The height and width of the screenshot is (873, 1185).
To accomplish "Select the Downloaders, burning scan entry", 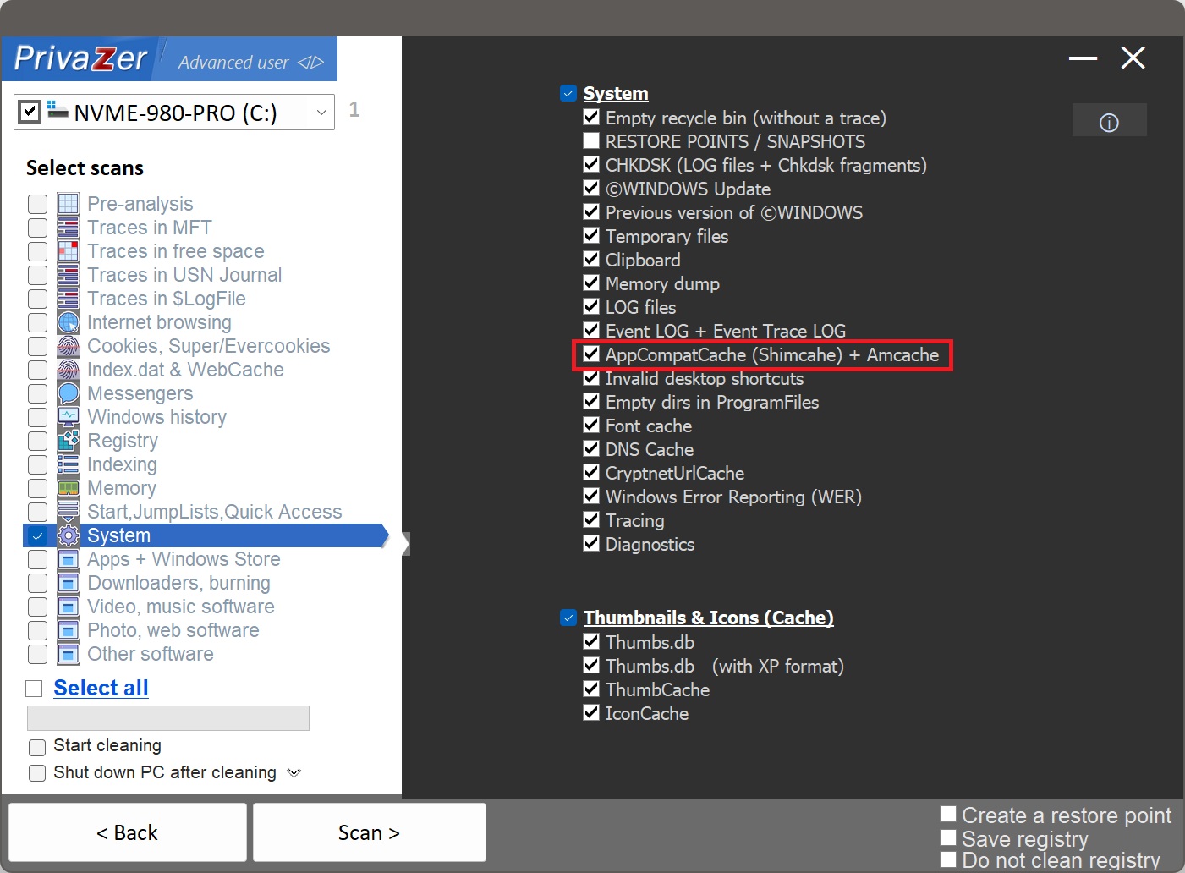I will coord(178,583).
